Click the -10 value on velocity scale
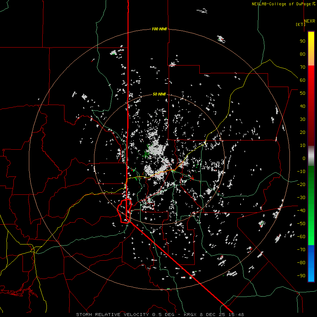317x317 pixels. tap(301, 172)
